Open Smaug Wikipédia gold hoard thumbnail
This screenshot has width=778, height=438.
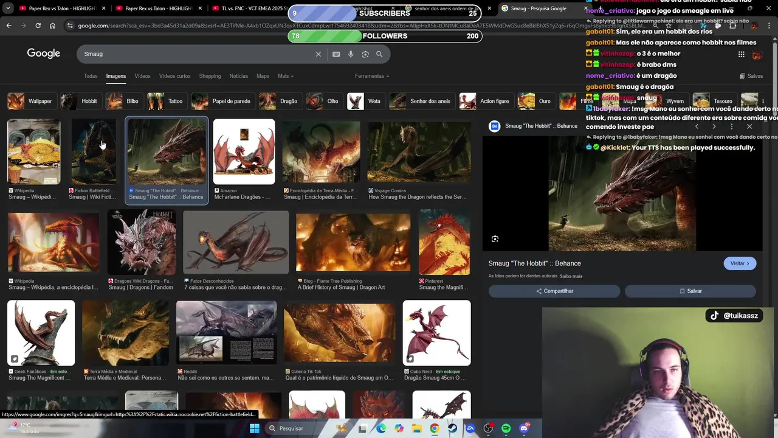click(34, 151)
